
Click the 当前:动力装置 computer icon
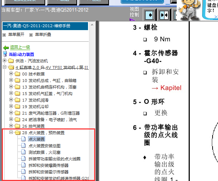[x=5, y=54]
